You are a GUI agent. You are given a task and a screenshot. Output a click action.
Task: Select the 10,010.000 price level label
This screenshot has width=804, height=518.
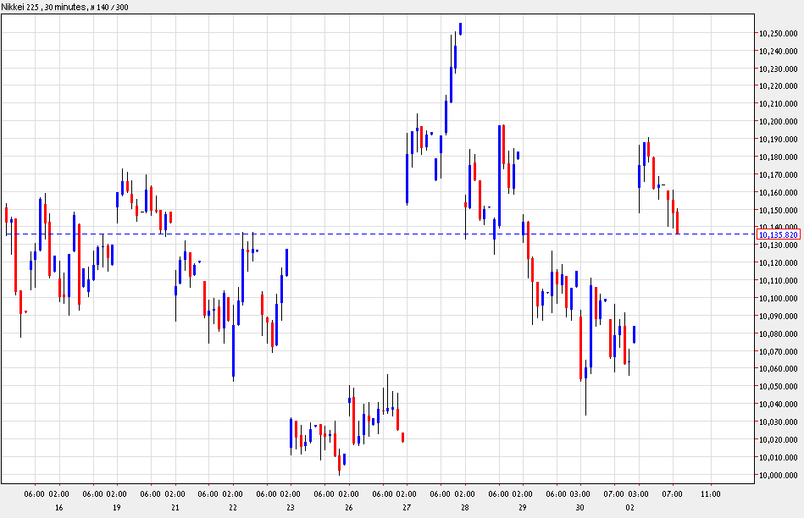[x=779, y=458]
